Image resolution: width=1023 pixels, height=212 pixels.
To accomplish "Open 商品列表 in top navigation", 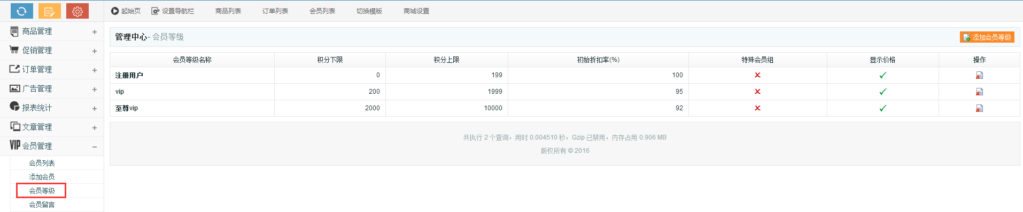I will [228, 11].
